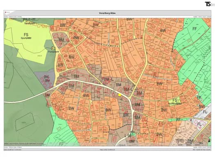Click the small yellow-green FS parcel on the right side
The width and height of the screenshot is (215, 161).
(x=175, y=101)
